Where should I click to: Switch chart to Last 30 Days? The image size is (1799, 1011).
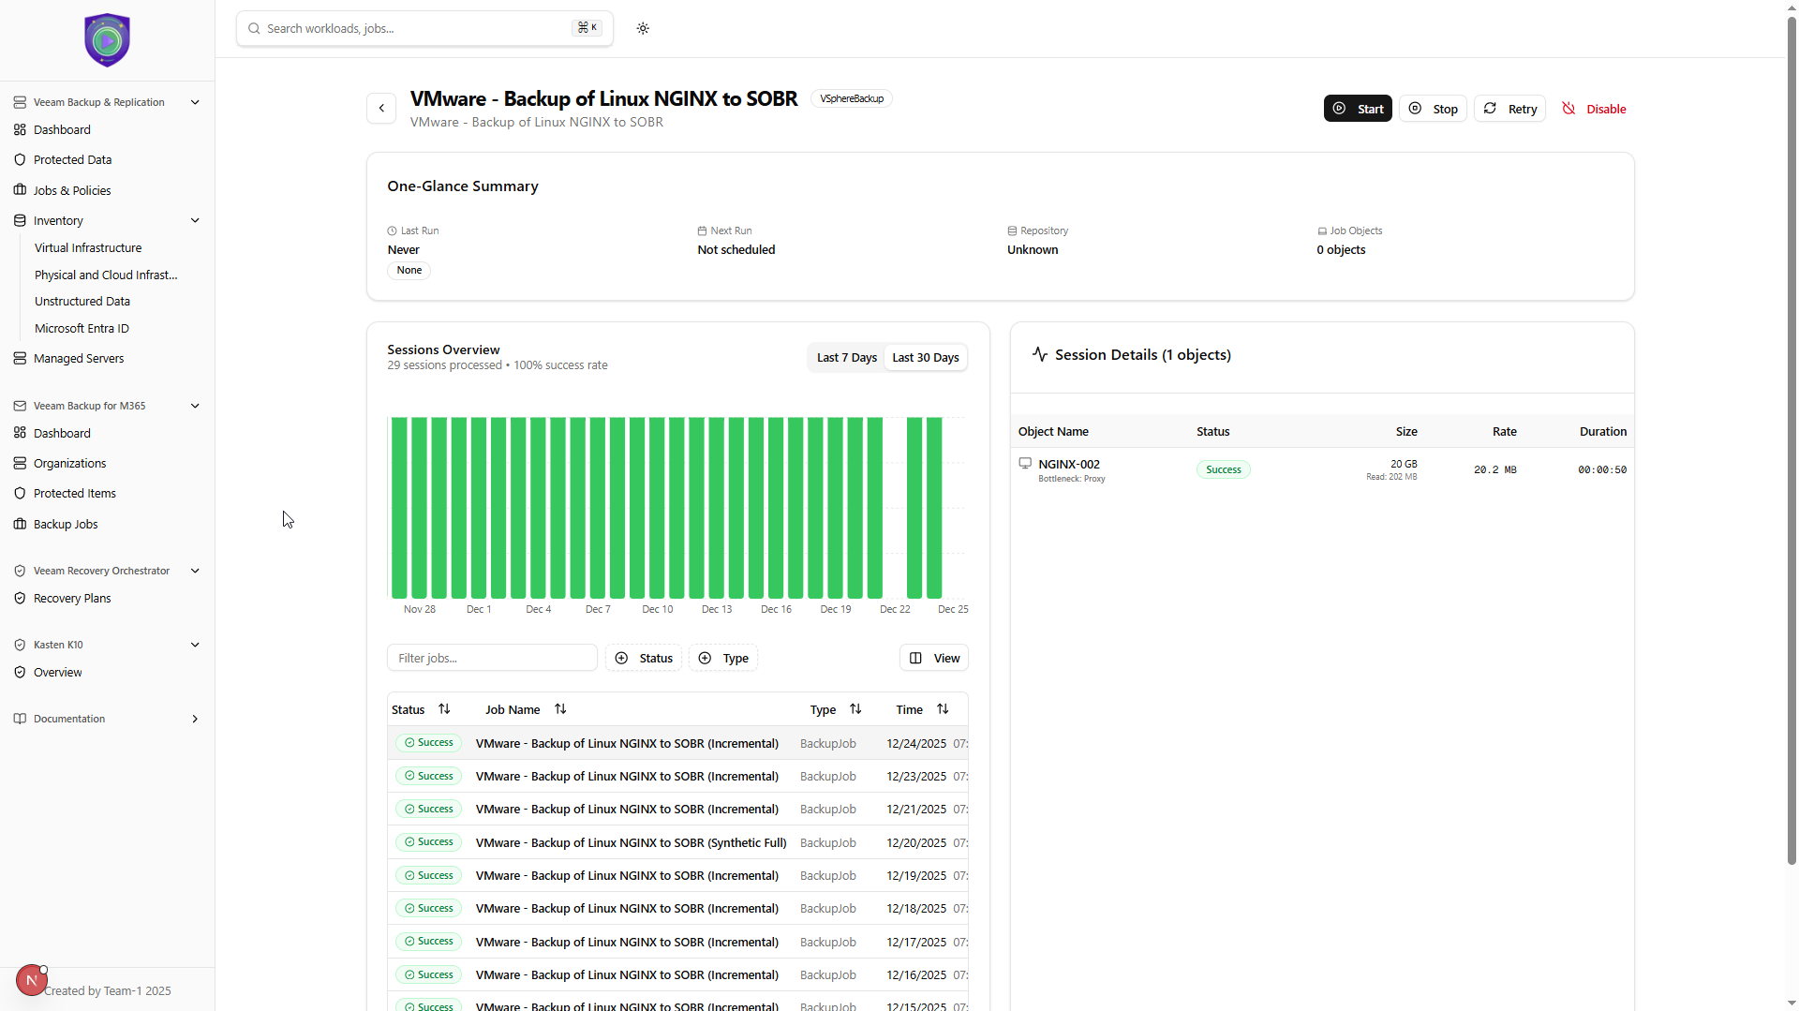[925, 358]
